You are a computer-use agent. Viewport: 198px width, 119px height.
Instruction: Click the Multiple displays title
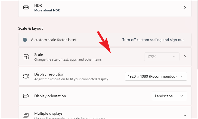pos(48,113)
